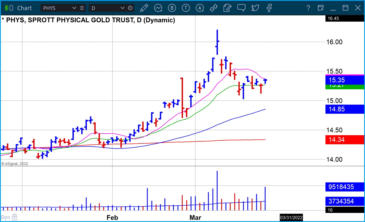This screenshot has width=365, height=222.
Task: Click the Dyn label at bottom left
Action: [5, 217]
